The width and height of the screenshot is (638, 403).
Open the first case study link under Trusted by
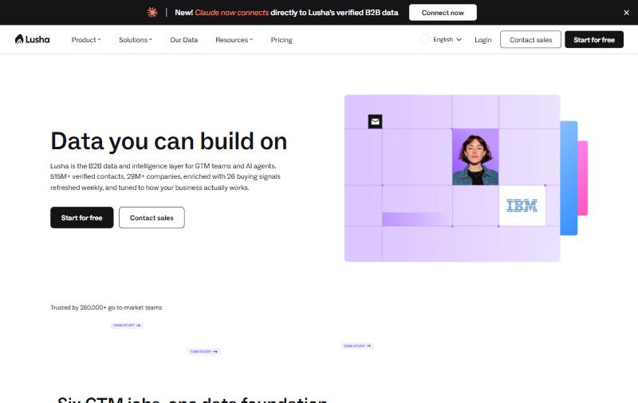(127, 326)
